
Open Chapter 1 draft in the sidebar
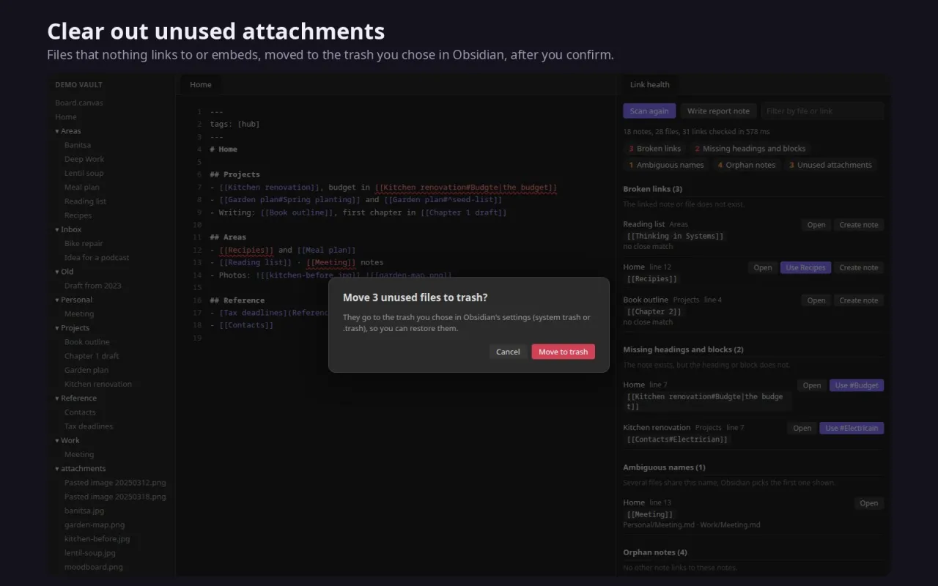92,356
